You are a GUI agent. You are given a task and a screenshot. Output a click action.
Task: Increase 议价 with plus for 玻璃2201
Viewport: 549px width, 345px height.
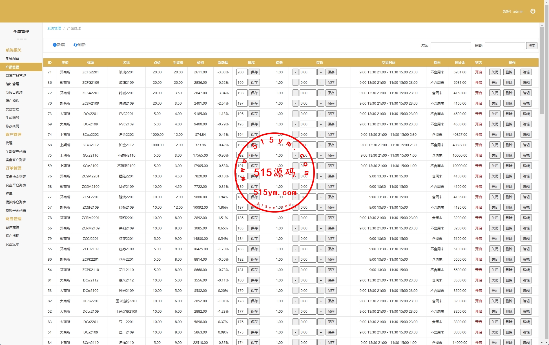[321, 72]
